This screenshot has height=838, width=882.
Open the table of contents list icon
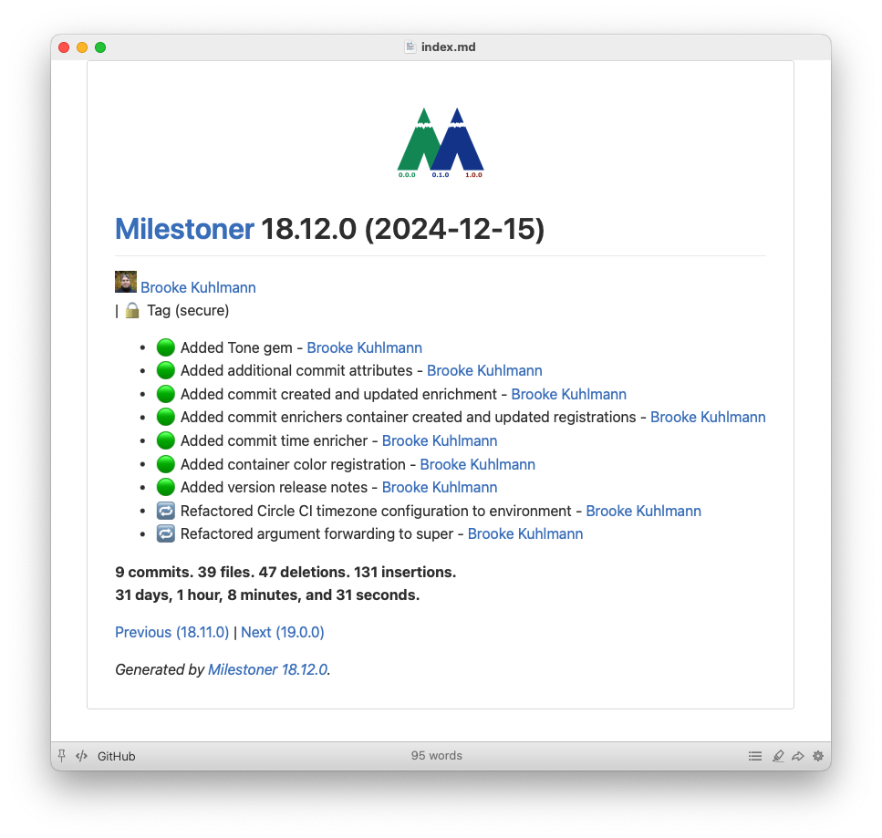point(755,756)
